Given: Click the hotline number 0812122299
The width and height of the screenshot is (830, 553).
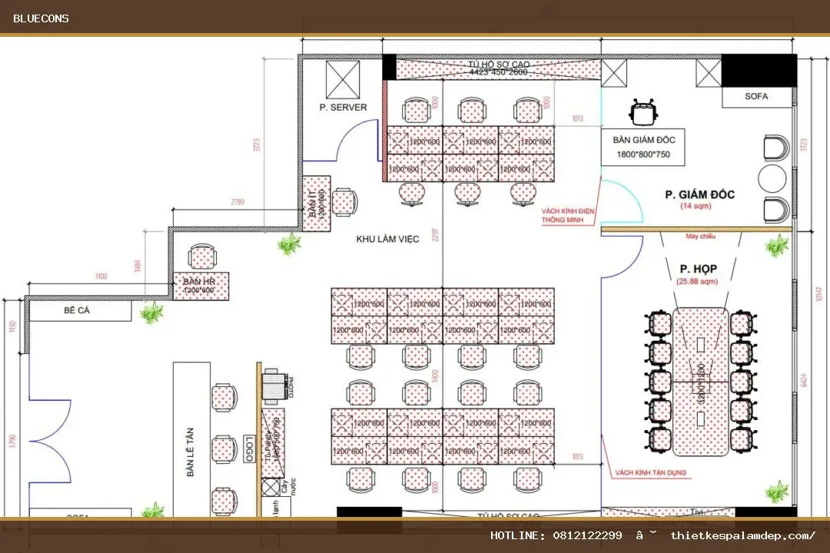Looking at the screenshot, I should [x=588, y=535].
